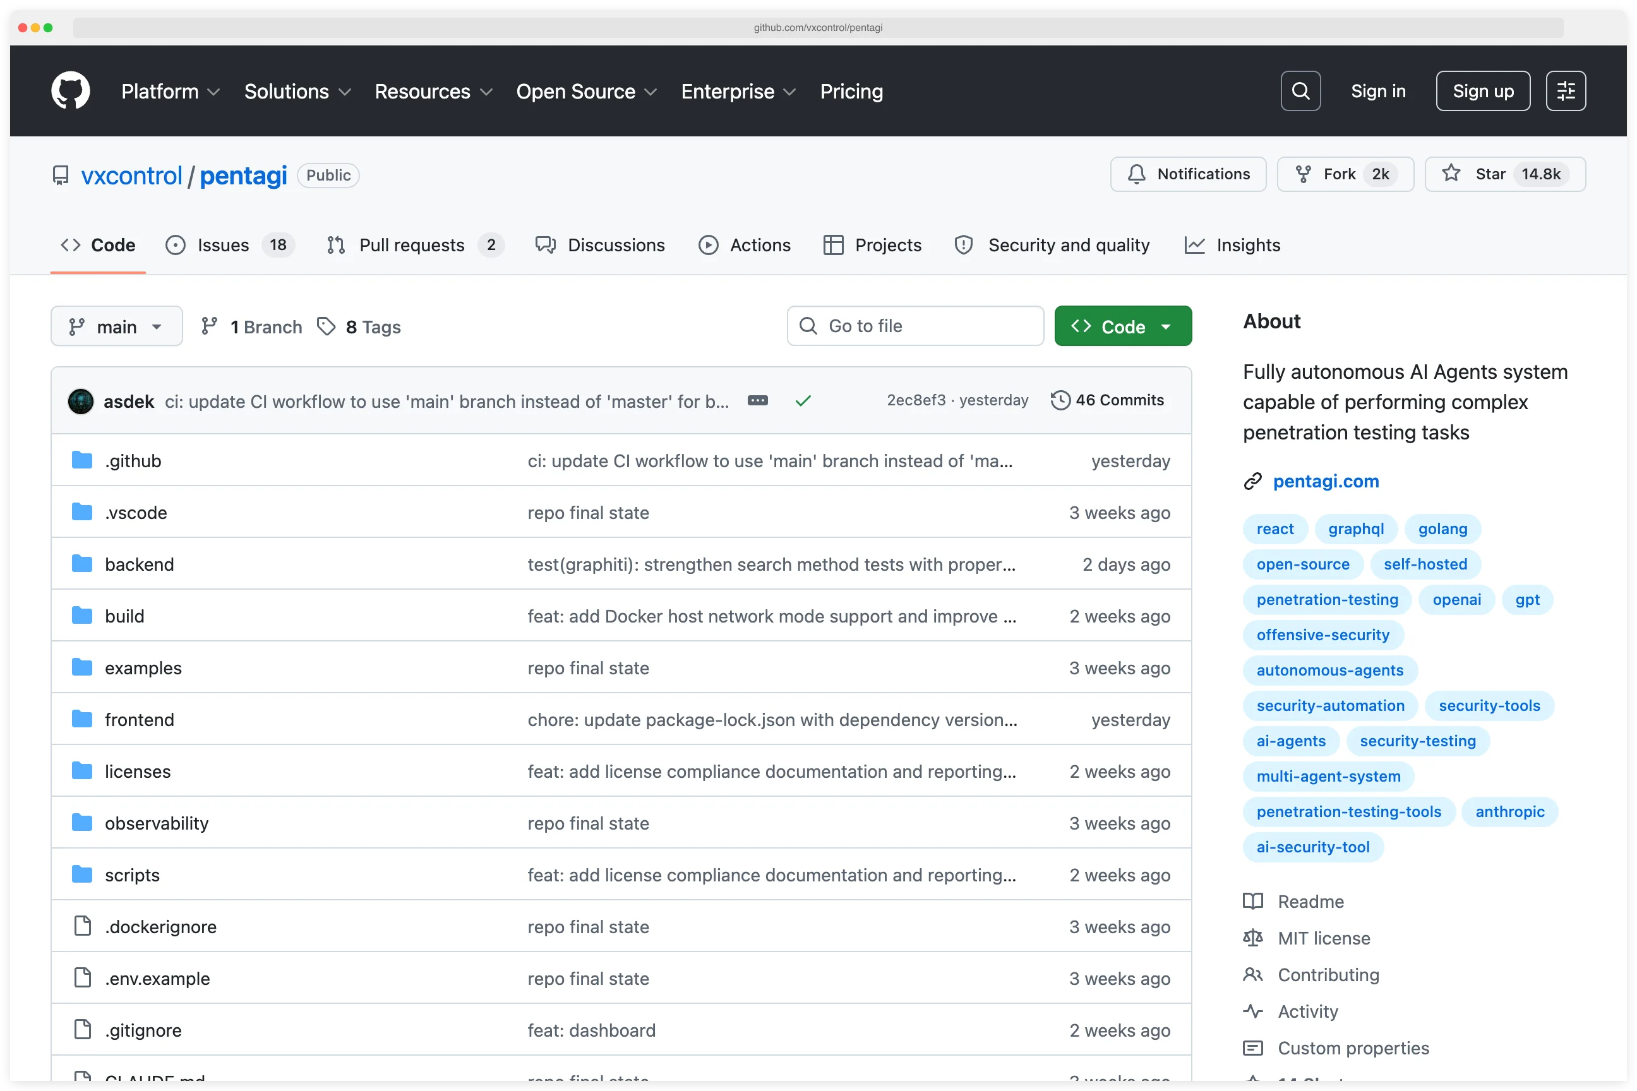Viewport: 1637px width, 1091px height.
Task: Switch to the Discussions tab
Action: [599, 245]
